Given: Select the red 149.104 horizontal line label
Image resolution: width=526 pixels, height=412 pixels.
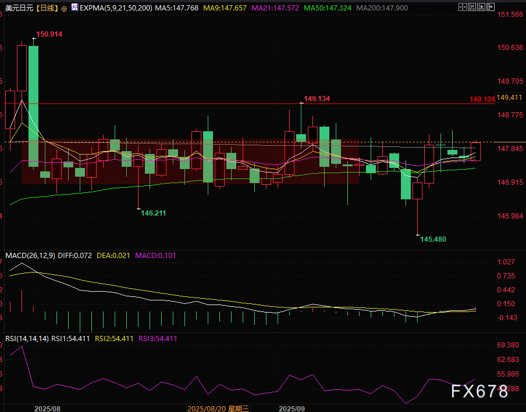Looking at the screenshot, I should point(482,99).
